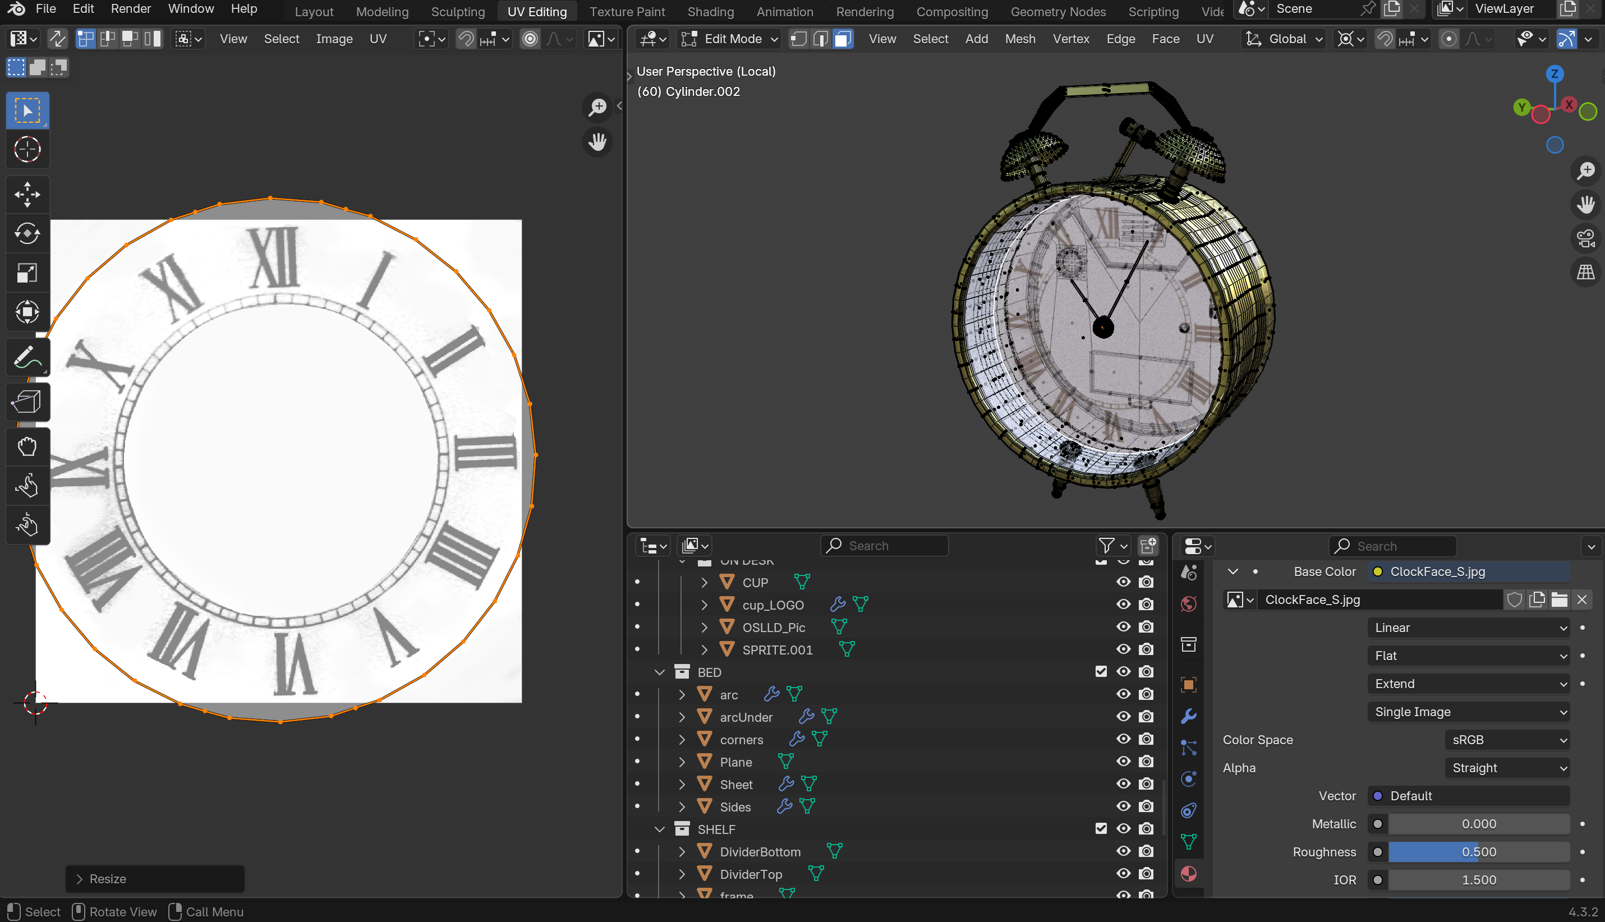Image resolution: width=1605 pixels, height=922 pixels.
Task: Toggle camera view in 3D viewport
Action: coord(1585,239)
